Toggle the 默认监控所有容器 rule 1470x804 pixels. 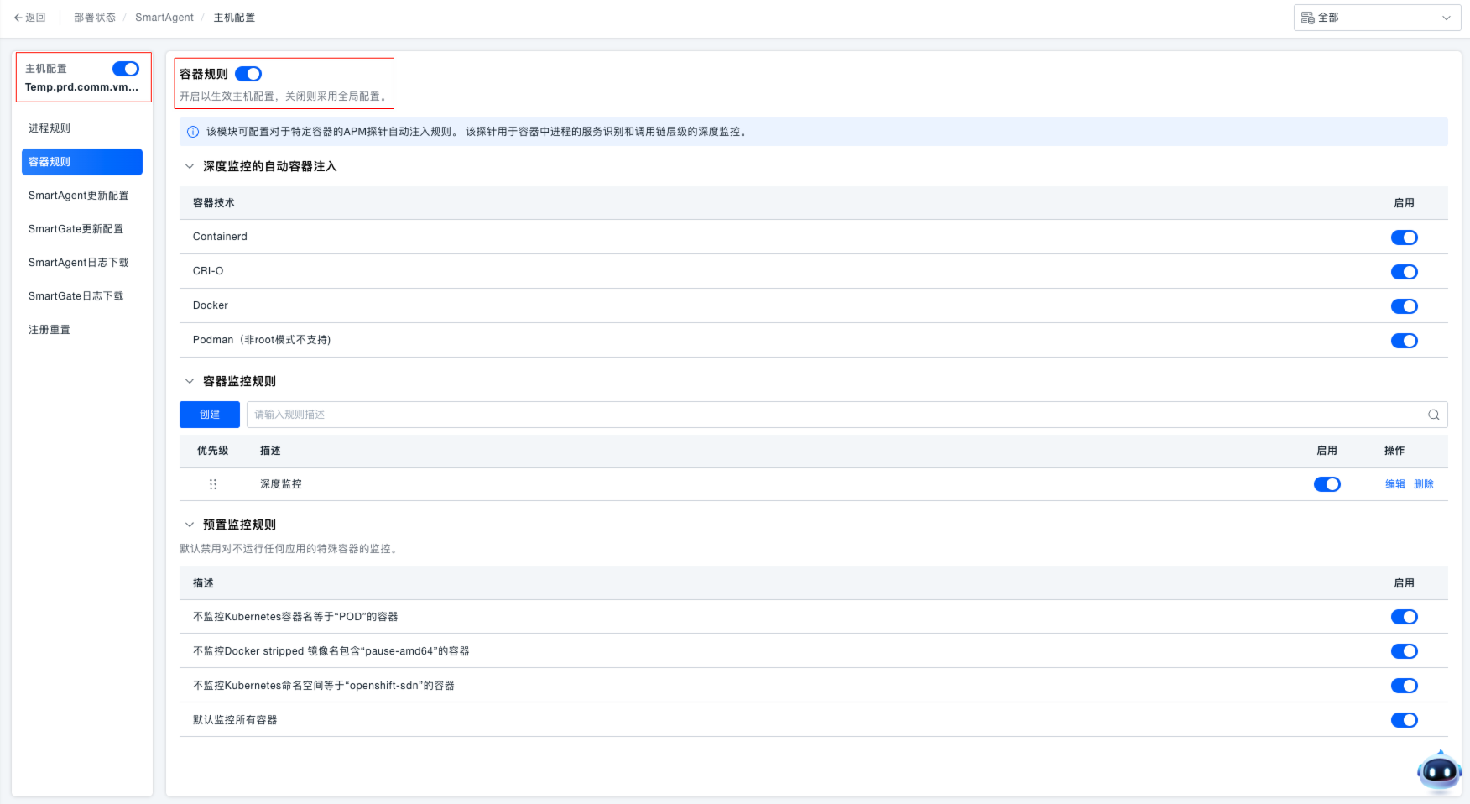coord(1404,720)
